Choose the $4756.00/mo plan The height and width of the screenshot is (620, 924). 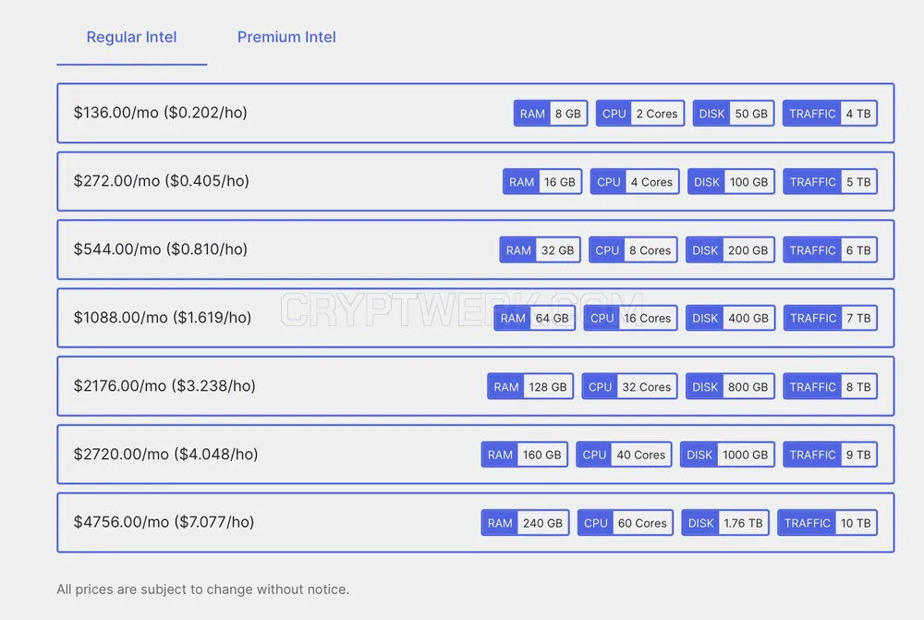[x=476, y=523]
